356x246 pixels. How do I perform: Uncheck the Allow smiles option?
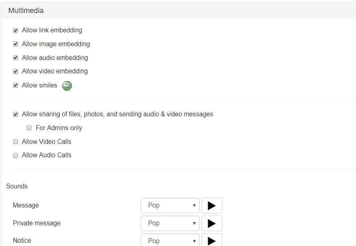(x=15, y=86)
